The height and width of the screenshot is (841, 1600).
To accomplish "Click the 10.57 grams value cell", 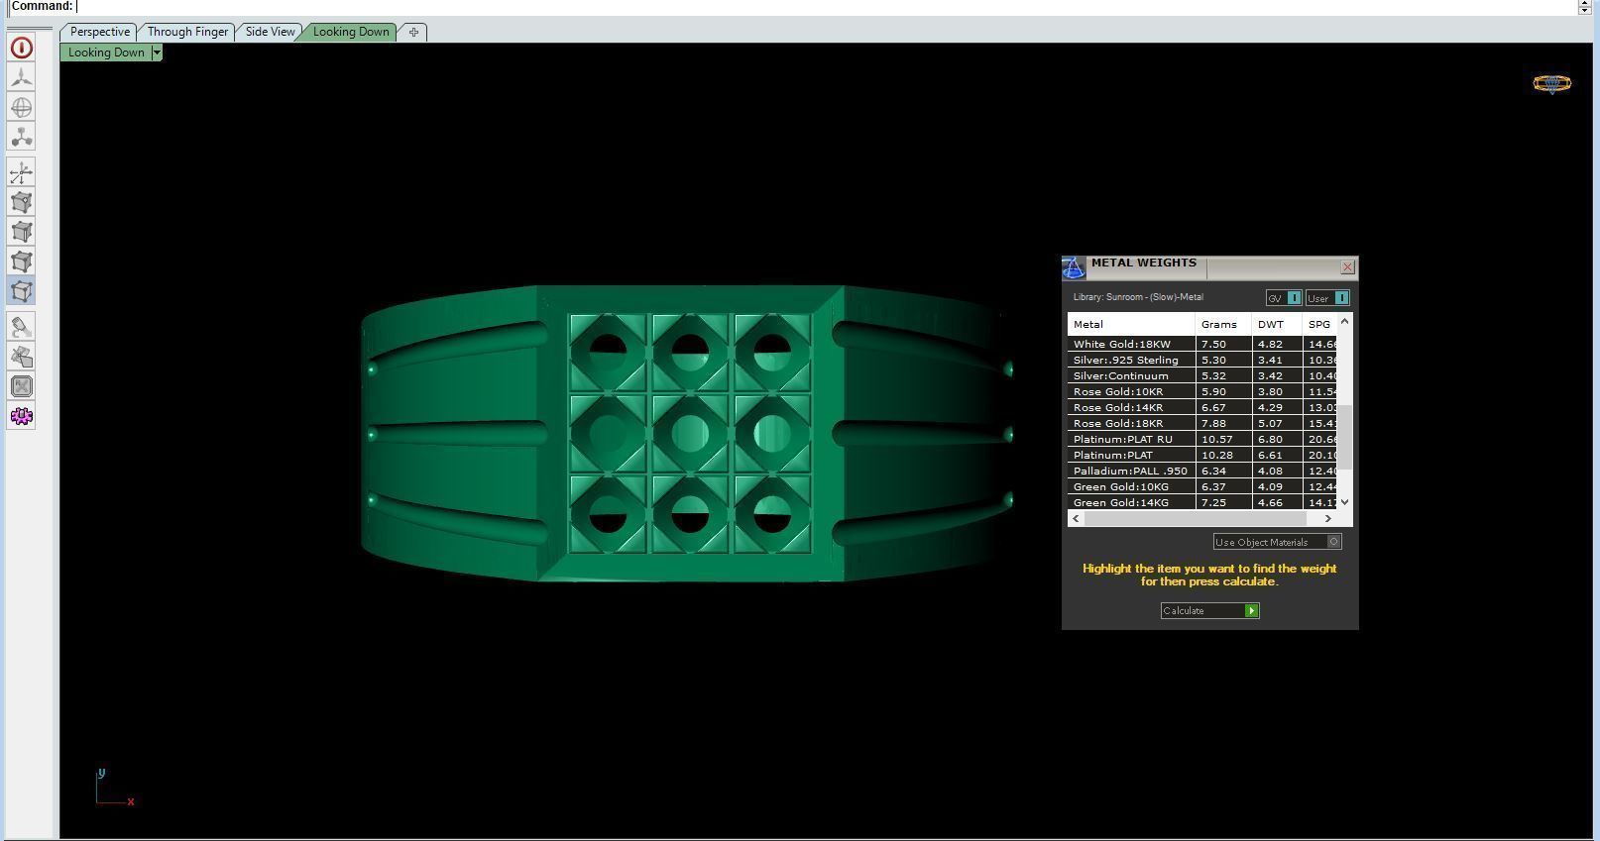I will pyautogui.click(x=1223, y=439).
